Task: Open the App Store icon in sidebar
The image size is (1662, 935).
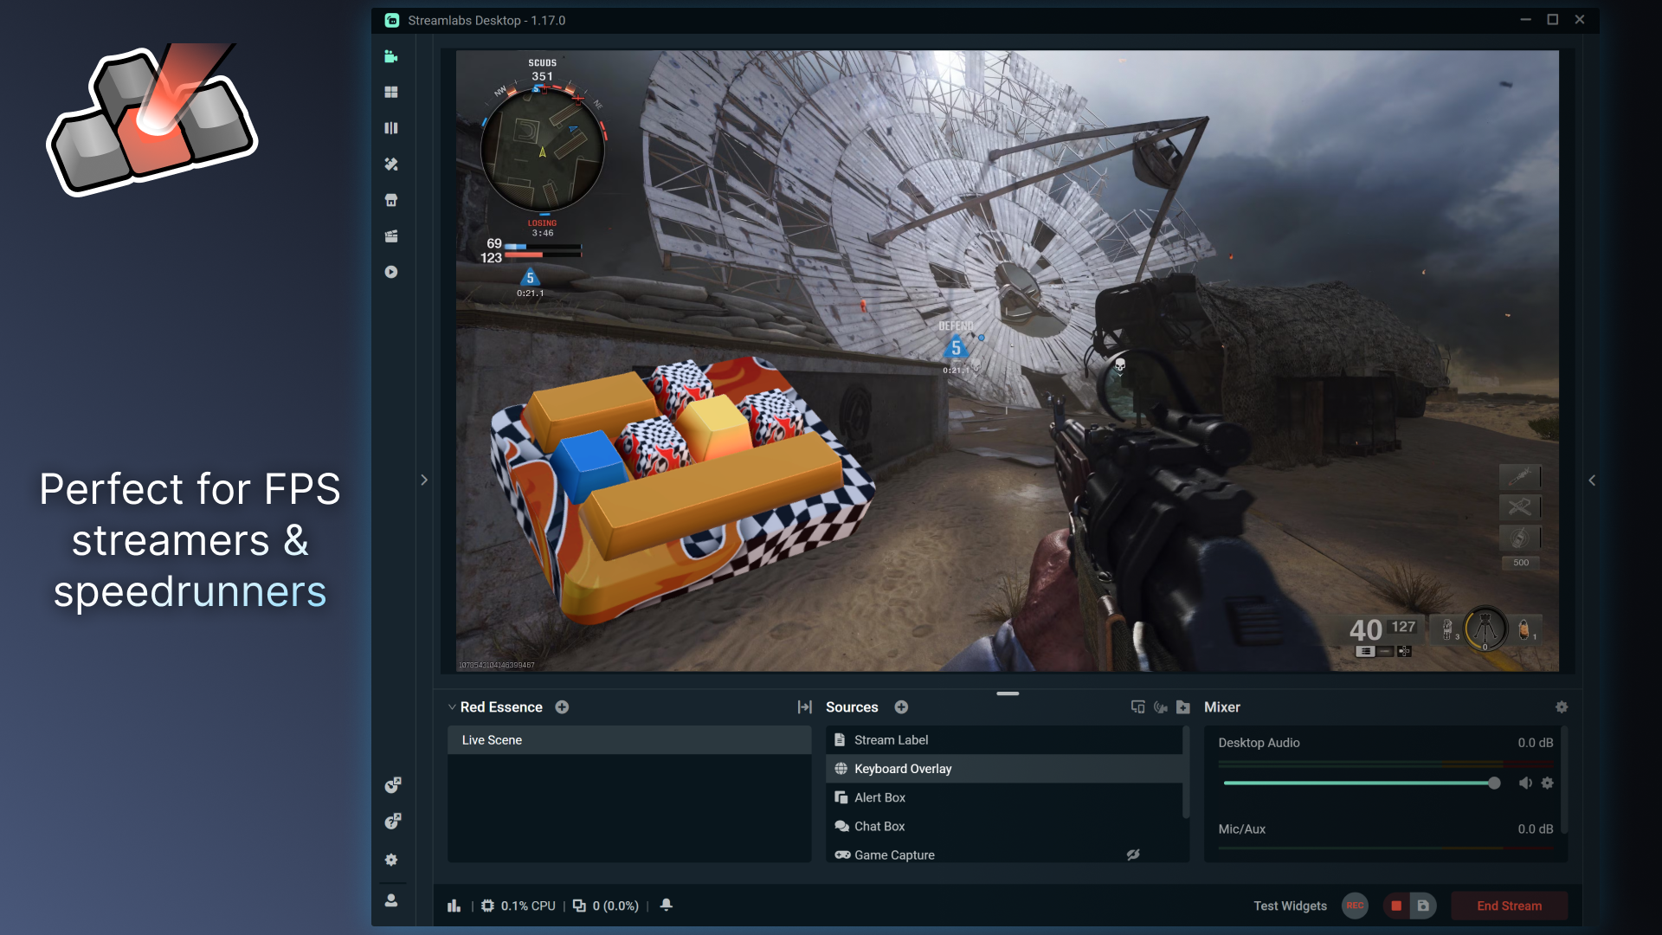Action: (391, 200)
